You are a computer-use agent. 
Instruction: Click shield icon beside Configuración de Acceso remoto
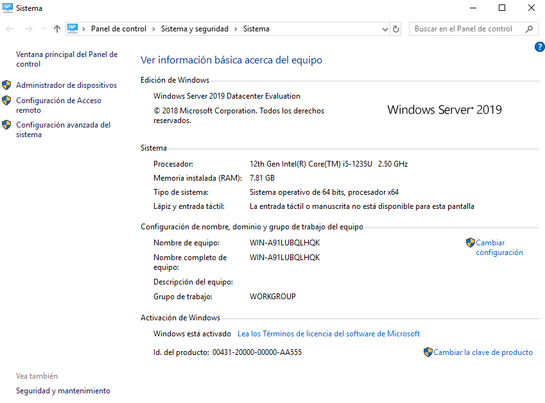6,101
